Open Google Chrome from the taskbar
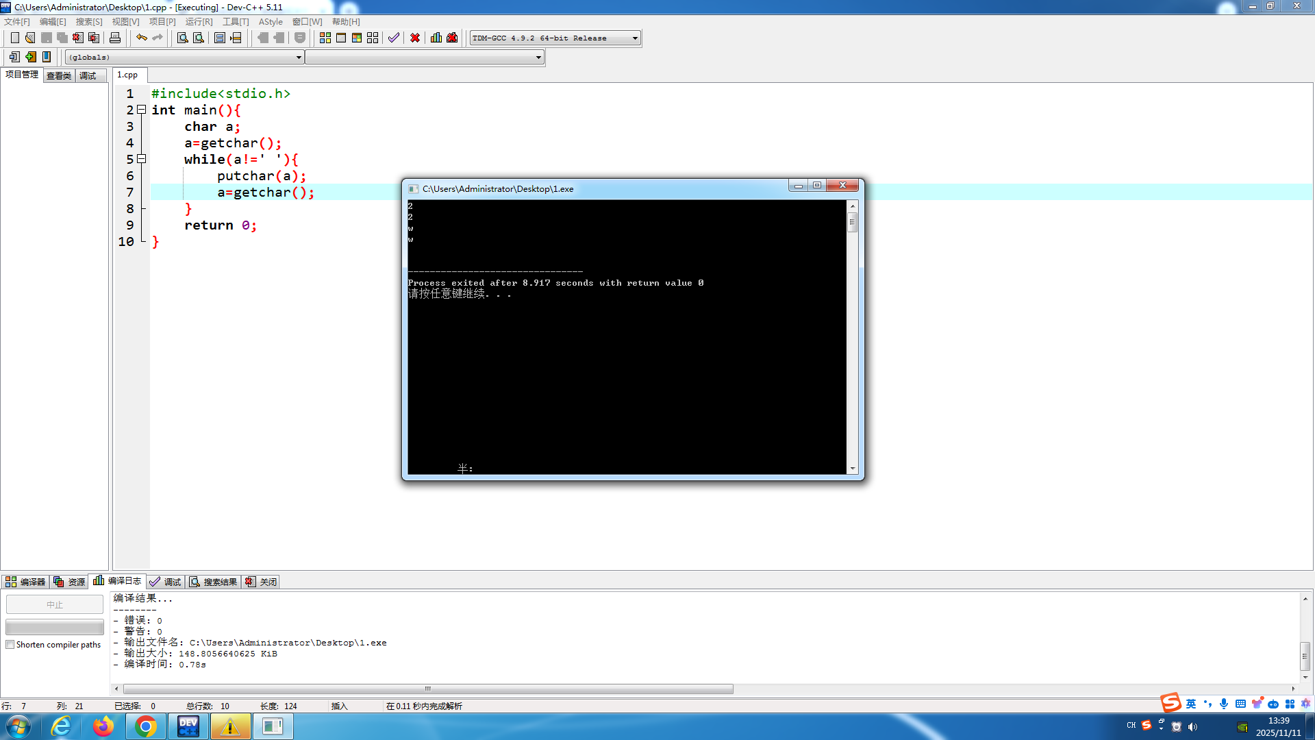 145,726
